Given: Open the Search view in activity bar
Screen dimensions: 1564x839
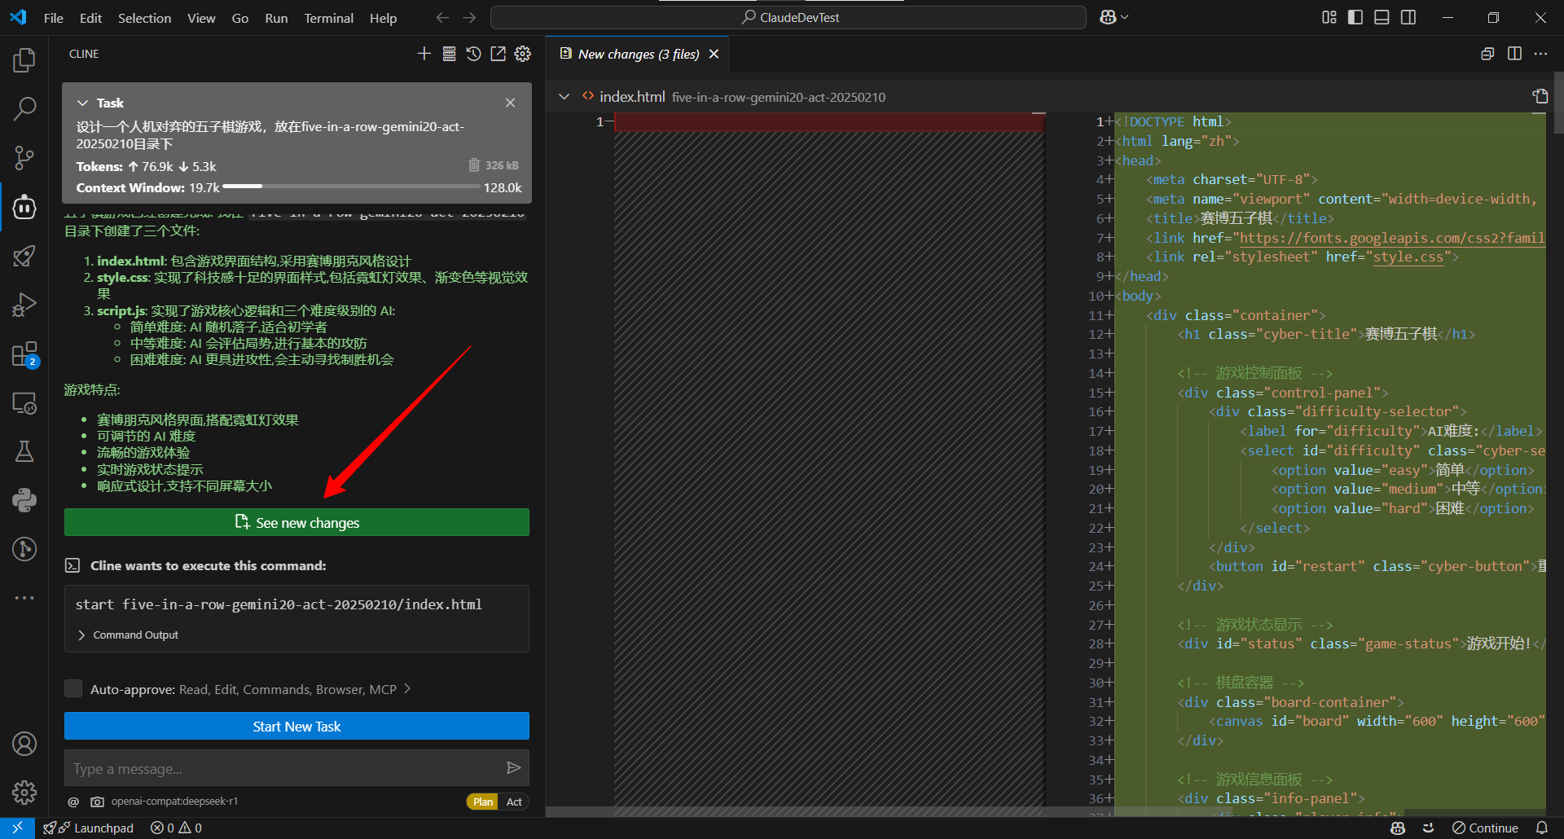Looking at the screenshot, I should coord(24,108).
